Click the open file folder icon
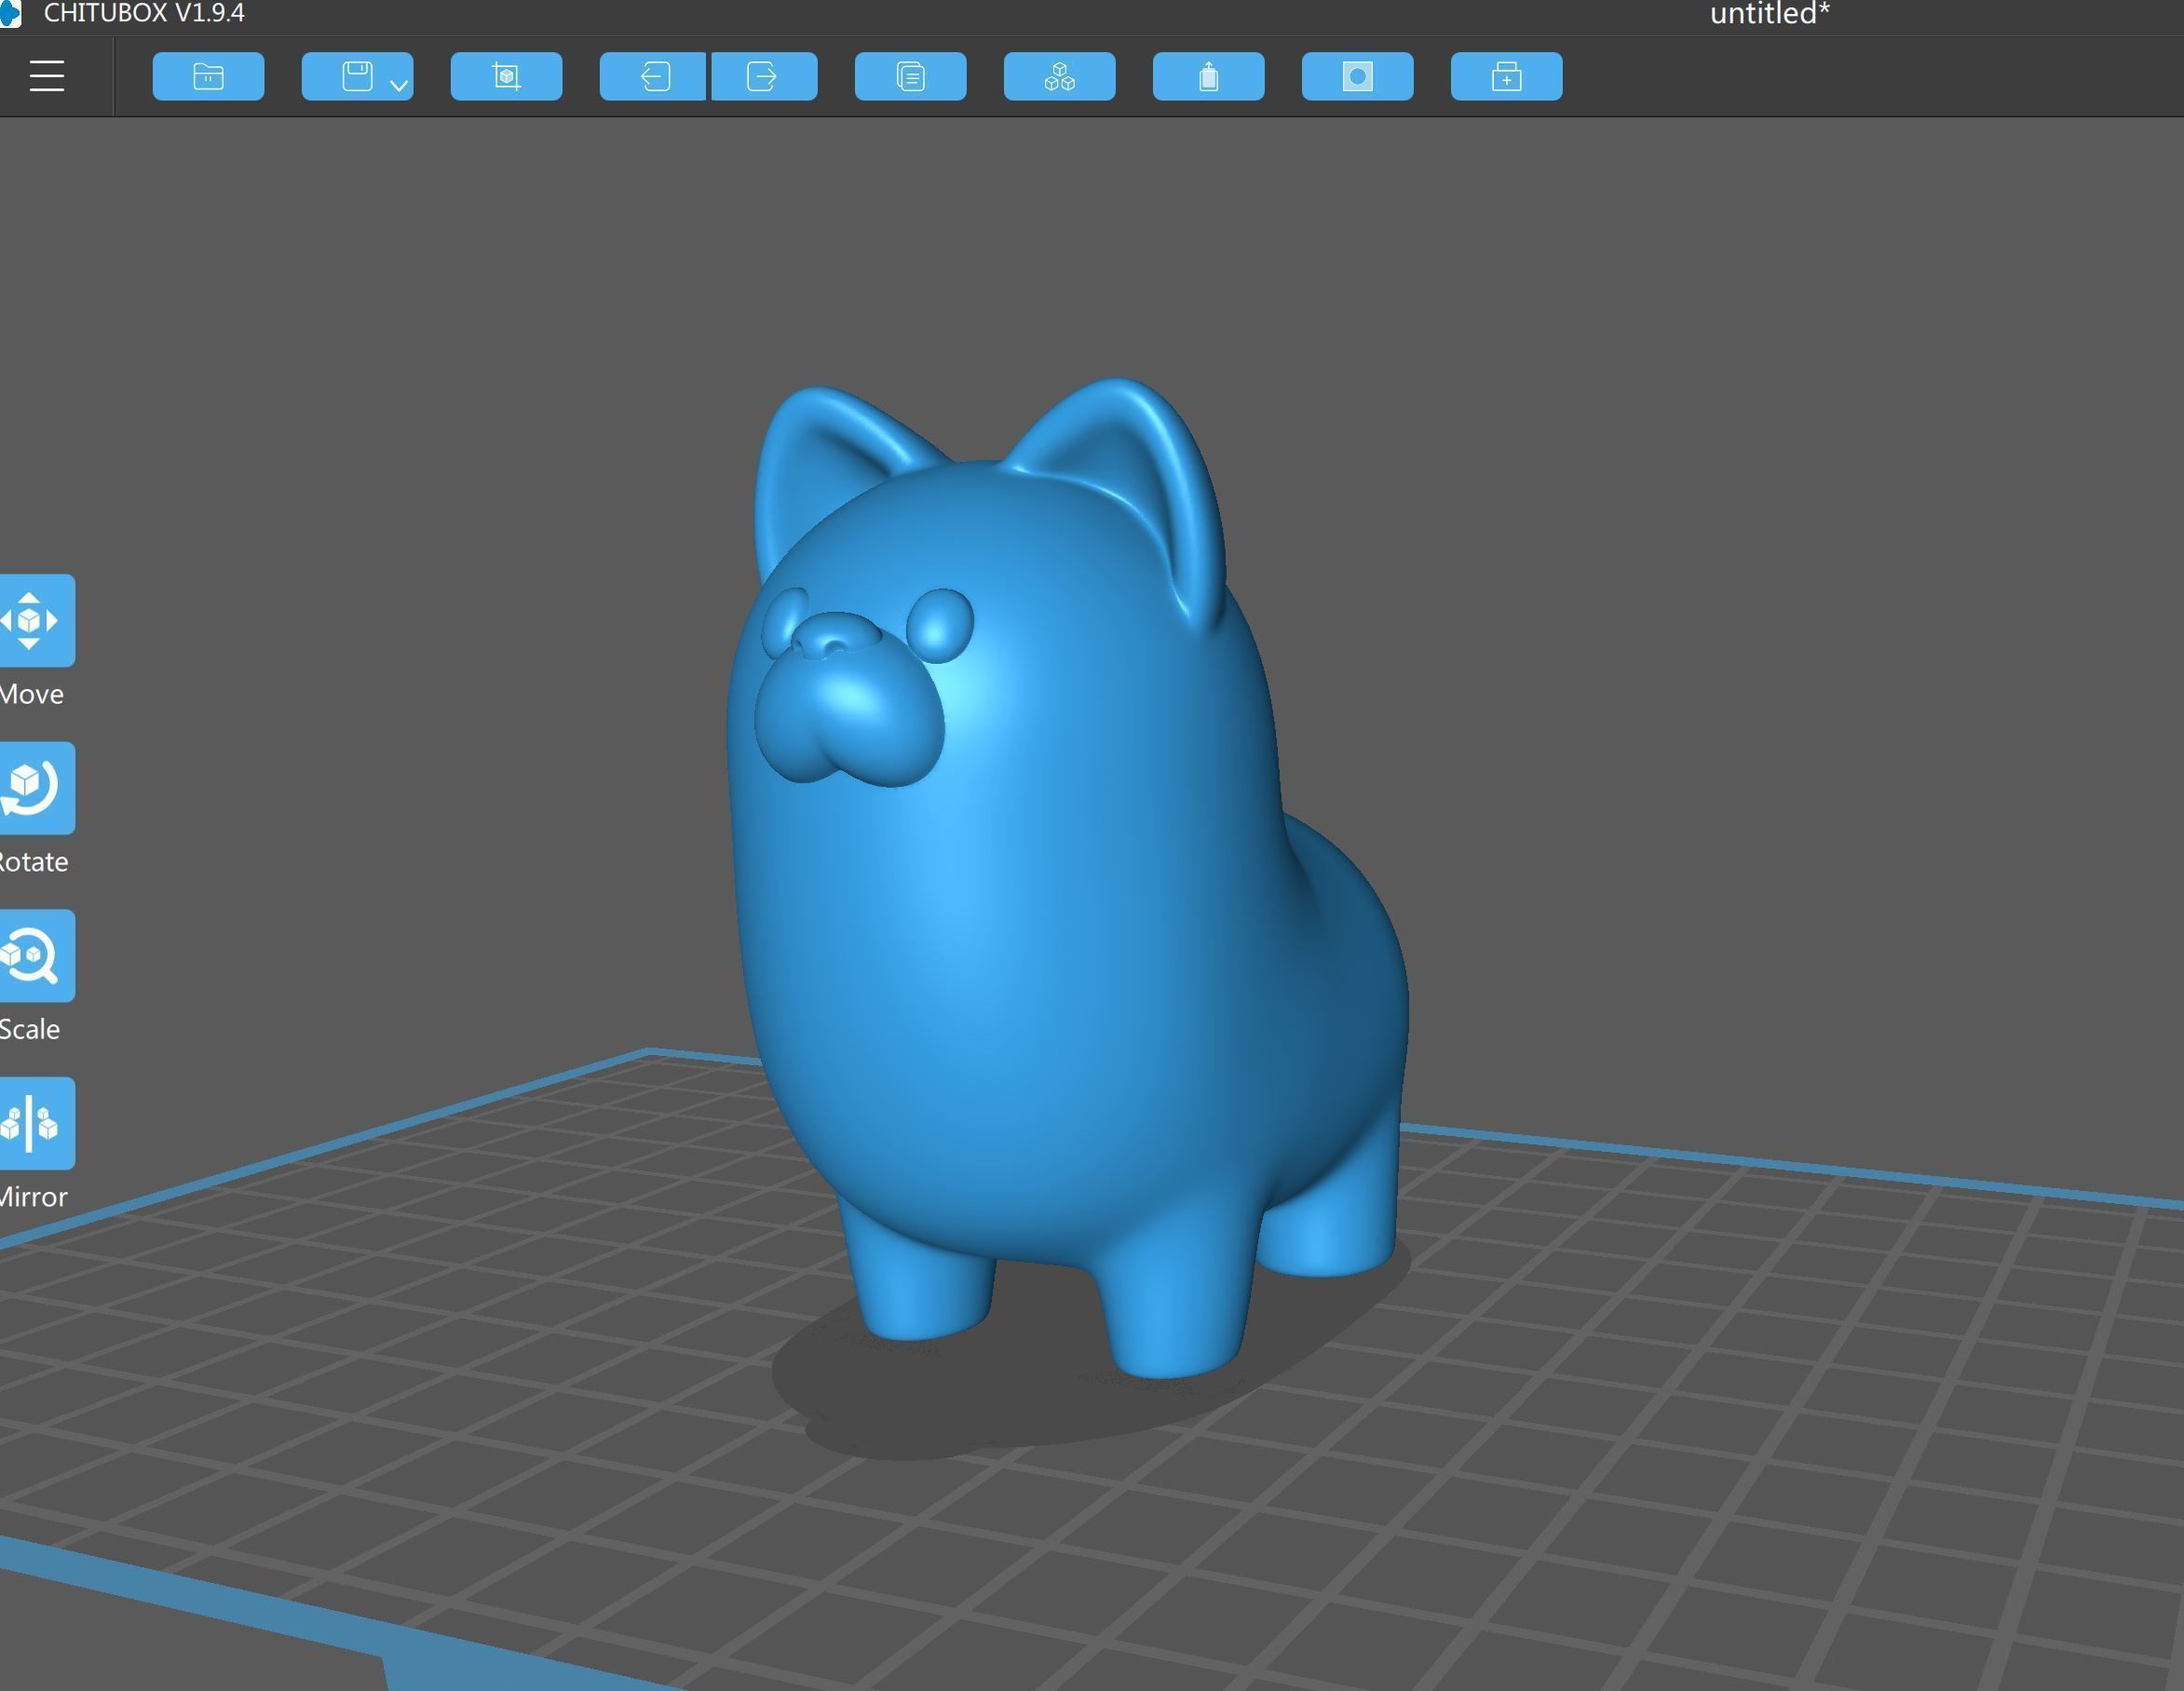 (208, 76)
